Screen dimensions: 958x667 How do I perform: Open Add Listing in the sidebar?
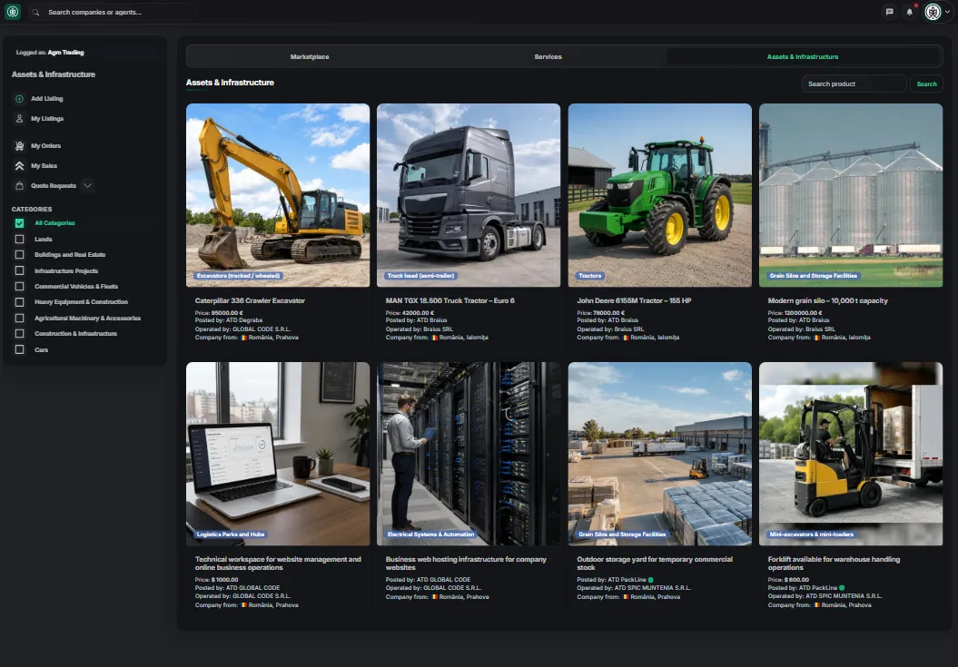point(47,98)
